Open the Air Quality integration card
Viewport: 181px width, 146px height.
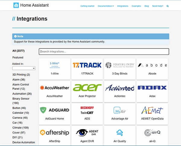[120, 136]
